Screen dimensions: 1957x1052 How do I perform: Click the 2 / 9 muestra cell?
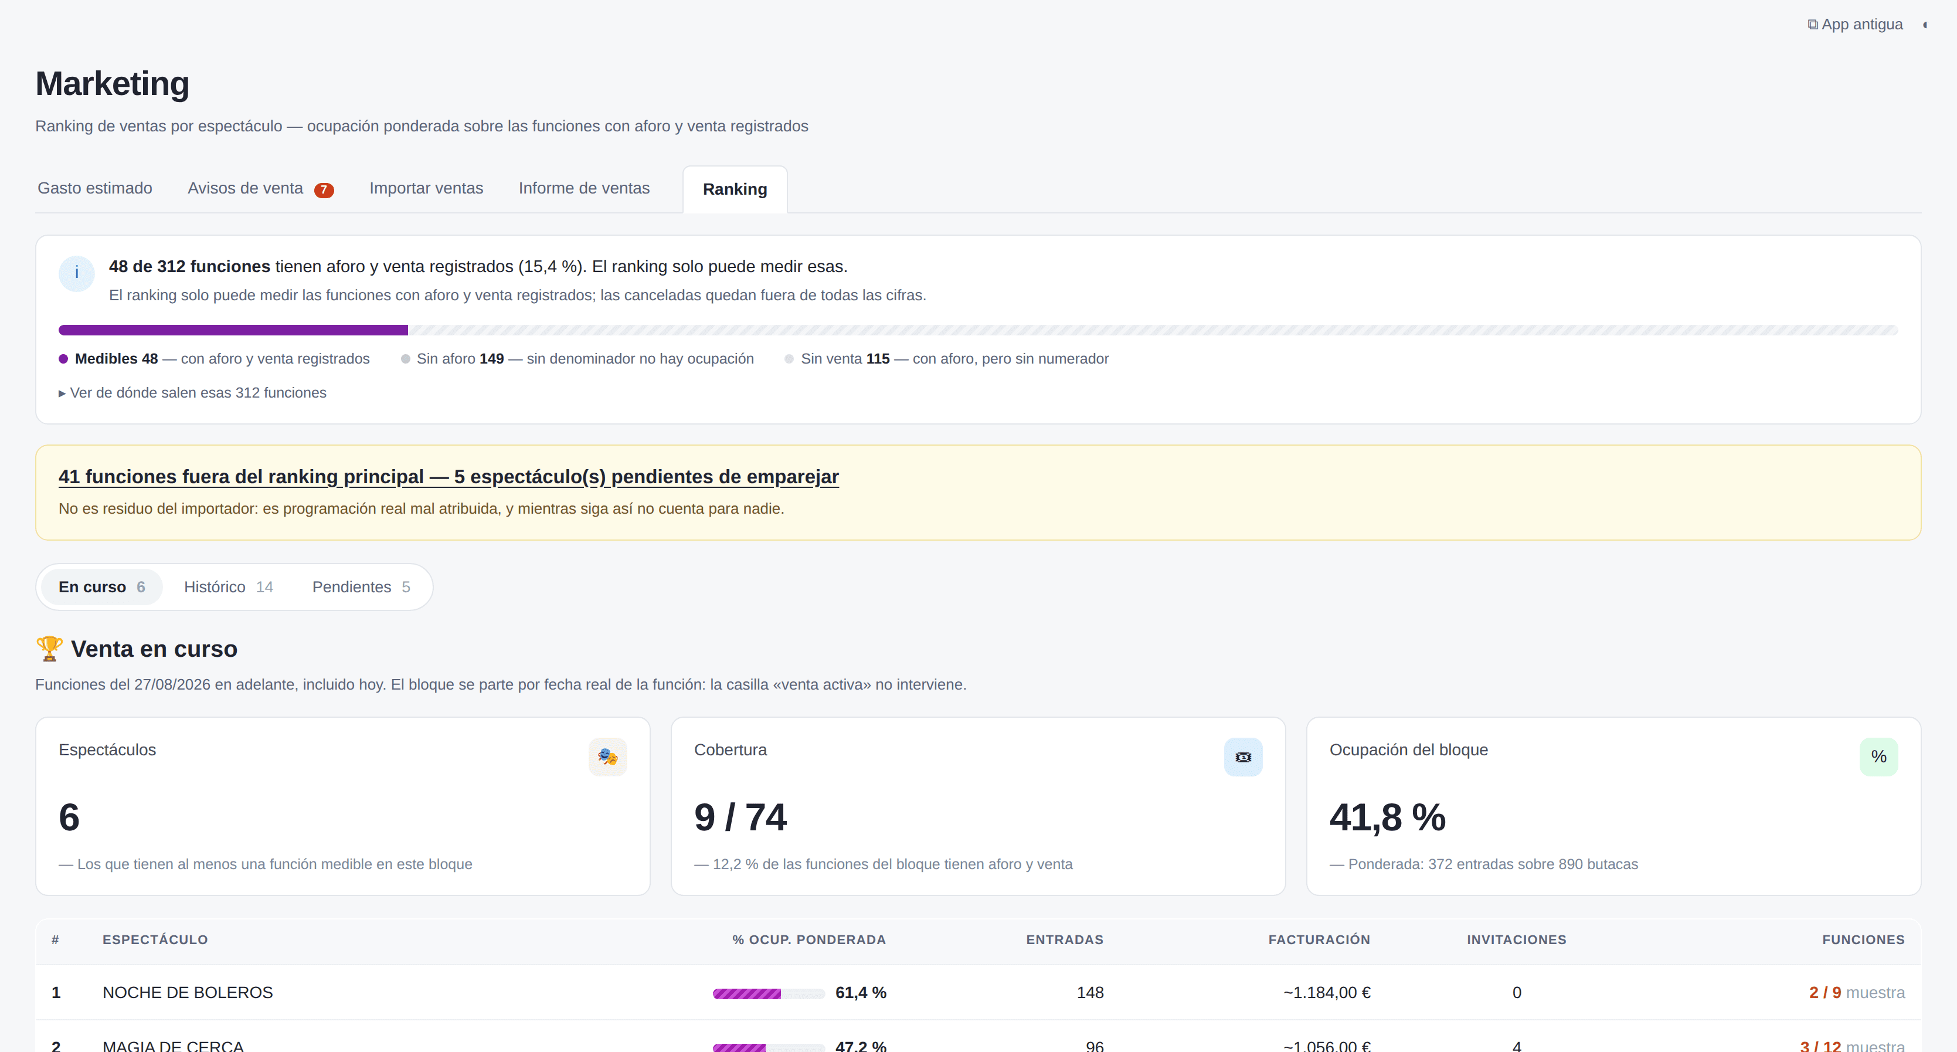click(x=1857, y=993)
